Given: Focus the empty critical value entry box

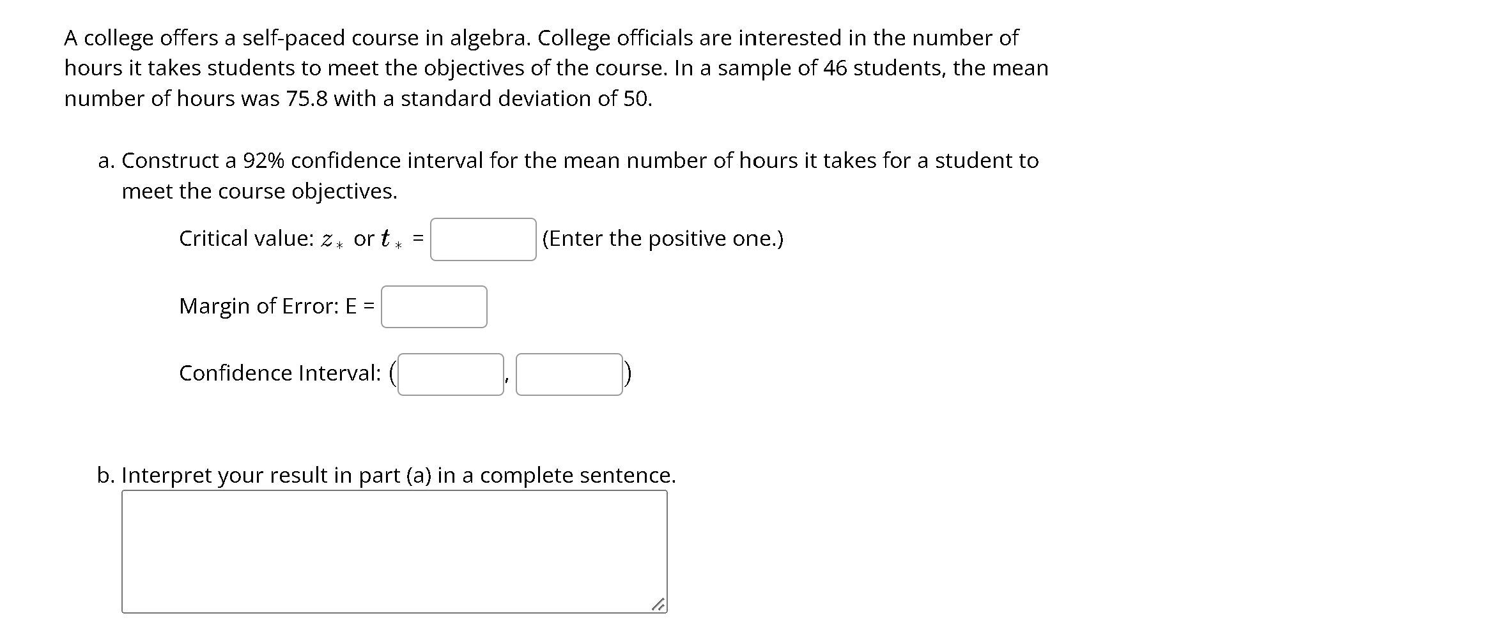Looking at the screenshot, I should tap(482, 240).
